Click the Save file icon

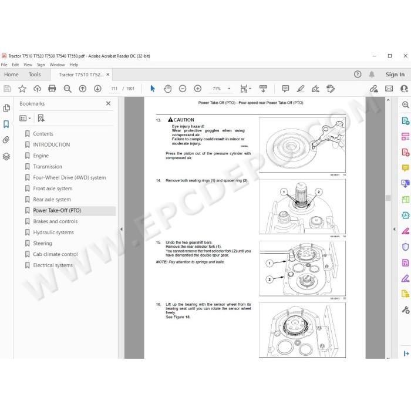coord(7,89)
